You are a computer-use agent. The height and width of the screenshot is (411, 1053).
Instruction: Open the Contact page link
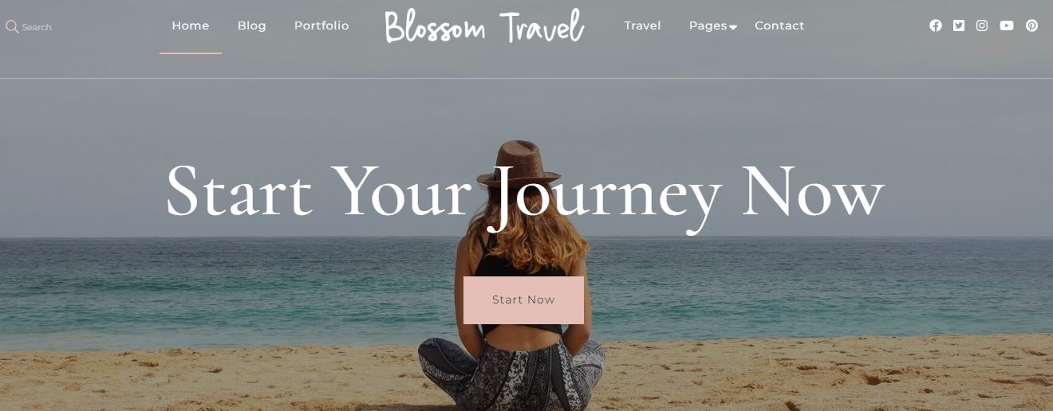point(779,25)
